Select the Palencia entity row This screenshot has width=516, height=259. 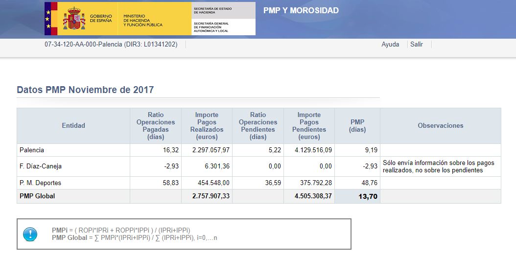32,150
